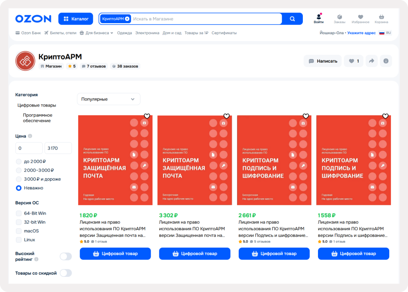The image size is (408, 292).
Task: Open Сертификаты section
Action: pos(224,33)
